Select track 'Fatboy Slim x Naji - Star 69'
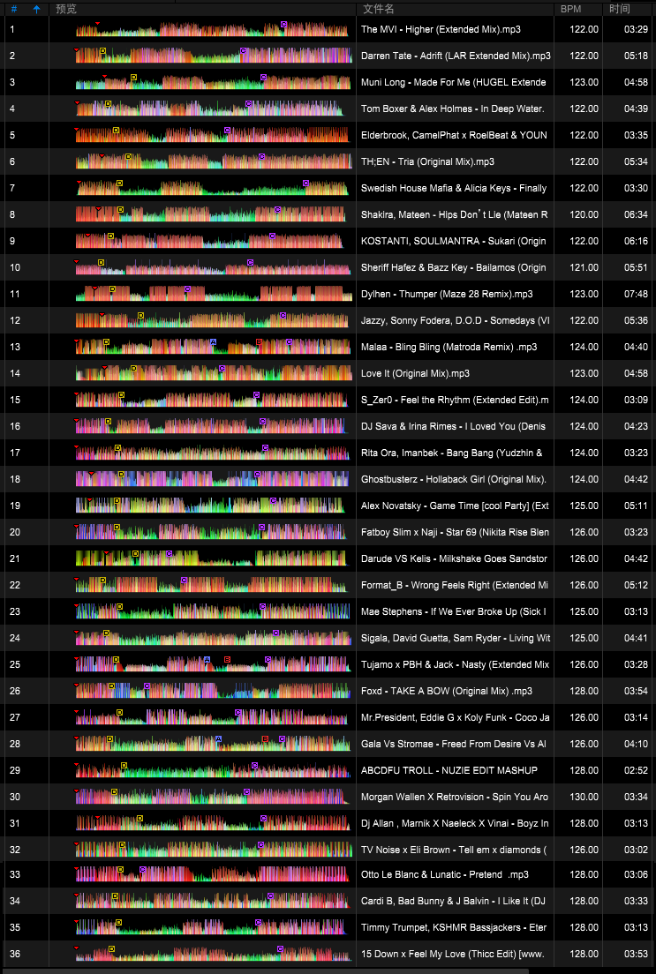The width and height of the screenshot is (656, 974). (x=456, y=532)
